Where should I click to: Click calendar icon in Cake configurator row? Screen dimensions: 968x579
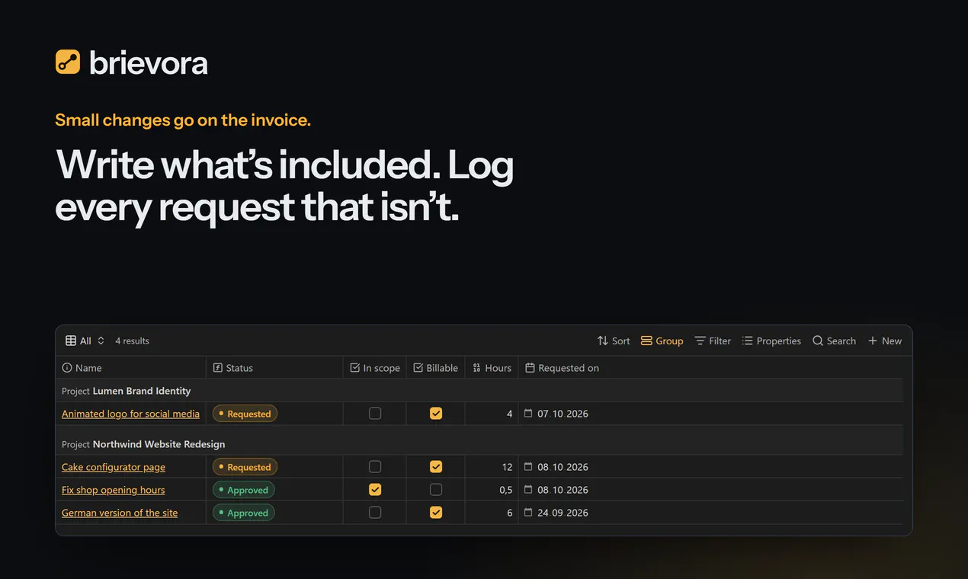(x=528, y=466)
